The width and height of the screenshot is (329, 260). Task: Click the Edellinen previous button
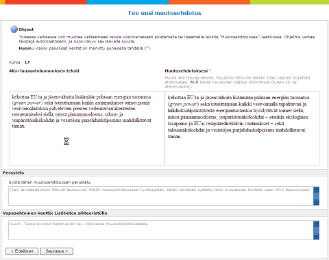pos(22,251)
